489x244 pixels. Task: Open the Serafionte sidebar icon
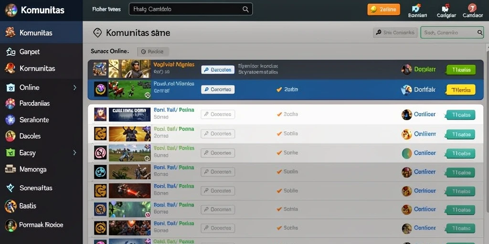point(11,120)
